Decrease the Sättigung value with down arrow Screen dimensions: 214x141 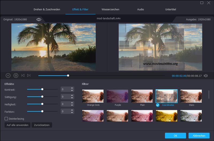[72, 98]
